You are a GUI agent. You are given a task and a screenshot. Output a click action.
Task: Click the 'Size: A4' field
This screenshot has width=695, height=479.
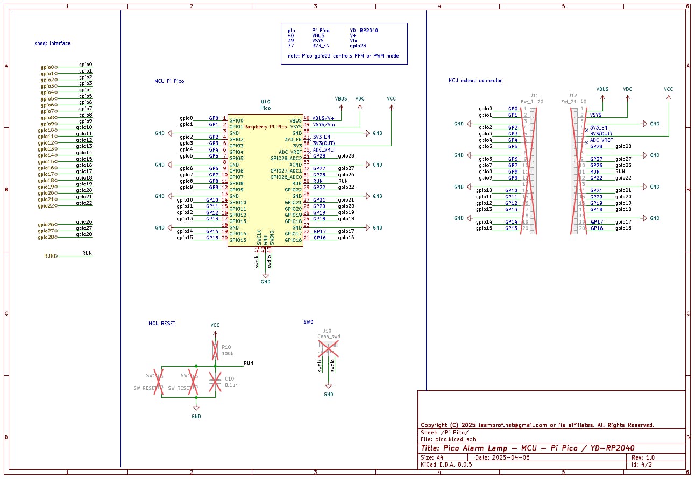(x=432, y=458)
